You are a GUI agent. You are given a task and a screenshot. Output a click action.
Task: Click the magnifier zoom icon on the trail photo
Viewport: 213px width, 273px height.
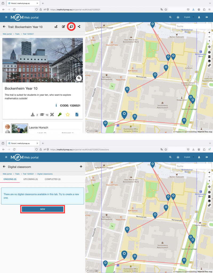coord(79,78)
